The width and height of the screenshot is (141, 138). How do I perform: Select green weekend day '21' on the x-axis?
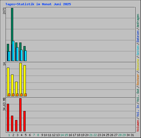[x=91, y=135]
